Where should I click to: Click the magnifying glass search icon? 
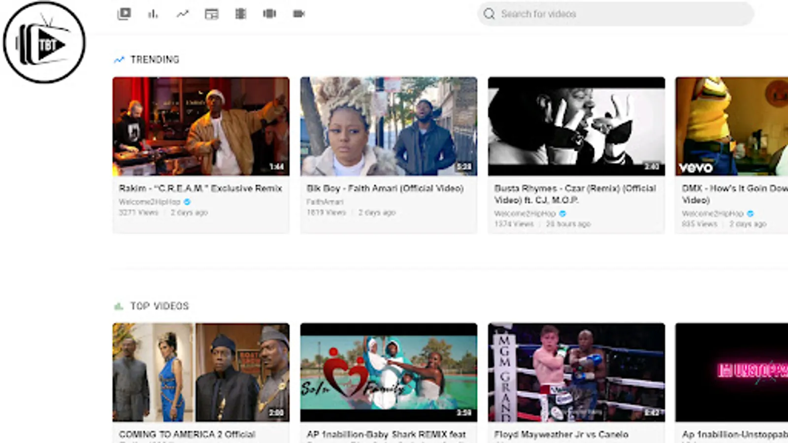click(x=489, y=14)
